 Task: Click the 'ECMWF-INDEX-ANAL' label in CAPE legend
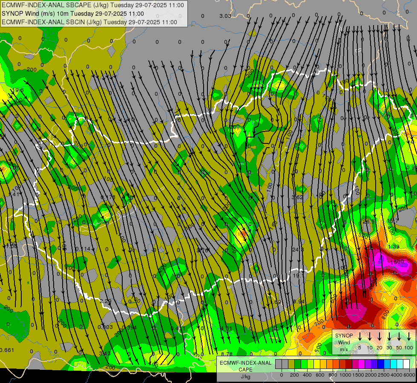[x=246, y=363]
